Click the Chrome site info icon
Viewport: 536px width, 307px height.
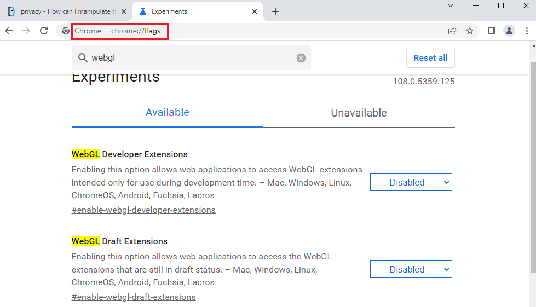click(x=66, y=31)
